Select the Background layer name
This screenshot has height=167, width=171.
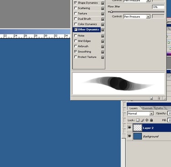click(151, 136)
